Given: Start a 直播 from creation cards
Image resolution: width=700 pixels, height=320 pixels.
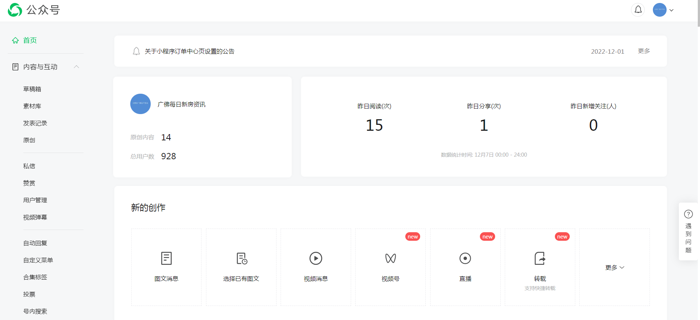Looking at the screenshot, I should [465, 267].
